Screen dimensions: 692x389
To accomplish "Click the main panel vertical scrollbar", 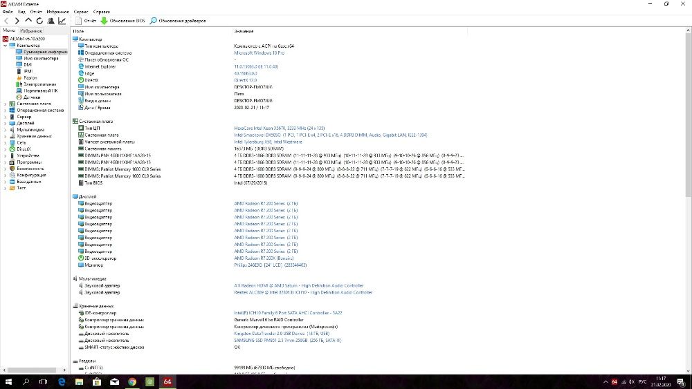I will pyautogui.click(x=688, y=115).
